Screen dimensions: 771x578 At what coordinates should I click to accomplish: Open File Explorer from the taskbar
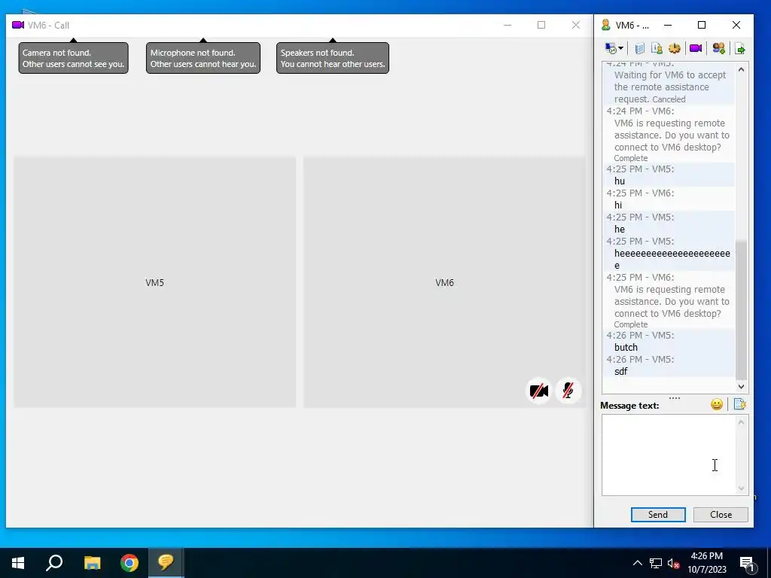click(92, 563)
